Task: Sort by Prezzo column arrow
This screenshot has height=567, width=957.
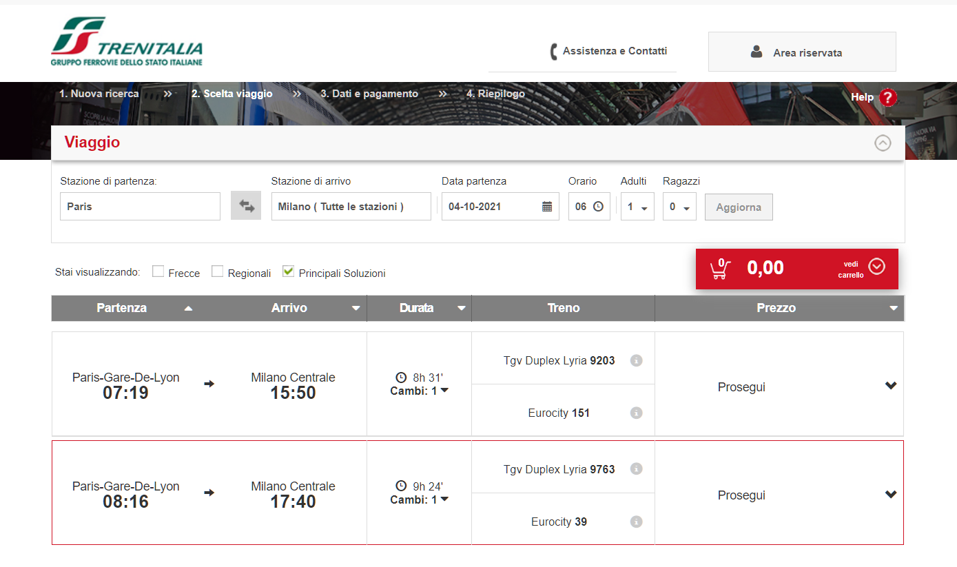Action: point(894,309)
